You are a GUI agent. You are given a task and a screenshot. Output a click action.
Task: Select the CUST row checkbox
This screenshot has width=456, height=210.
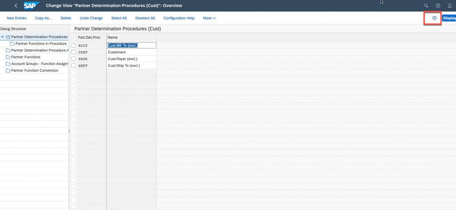click(73, 52)
